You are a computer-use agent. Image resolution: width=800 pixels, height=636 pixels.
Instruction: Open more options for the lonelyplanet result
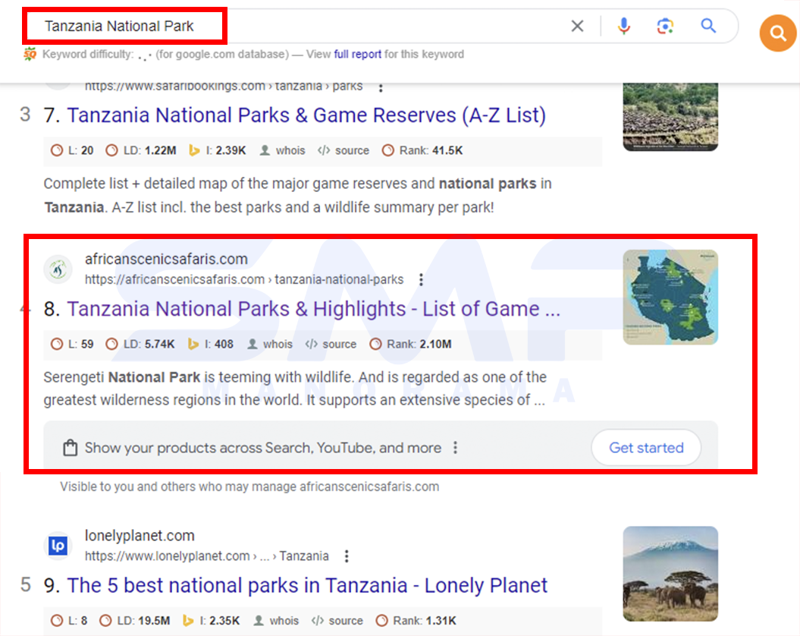347,556
